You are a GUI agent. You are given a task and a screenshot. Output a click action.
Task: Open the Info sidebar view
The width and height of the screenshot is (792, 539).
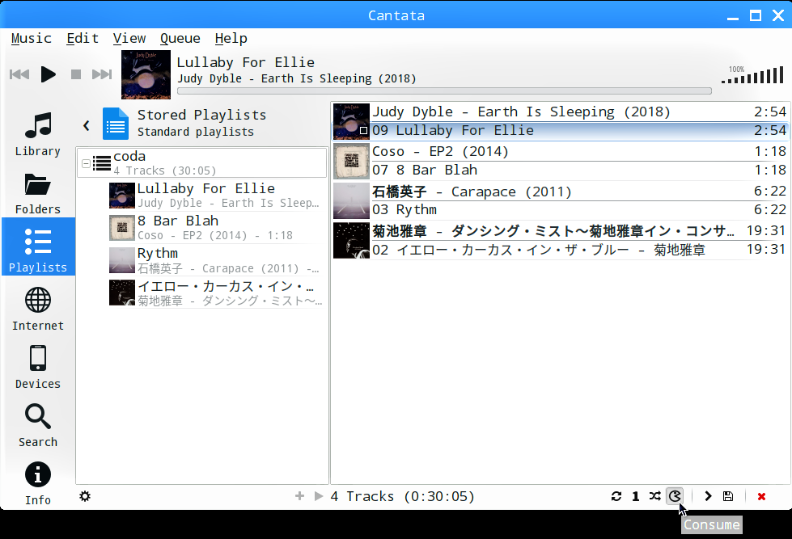(38, 483)
